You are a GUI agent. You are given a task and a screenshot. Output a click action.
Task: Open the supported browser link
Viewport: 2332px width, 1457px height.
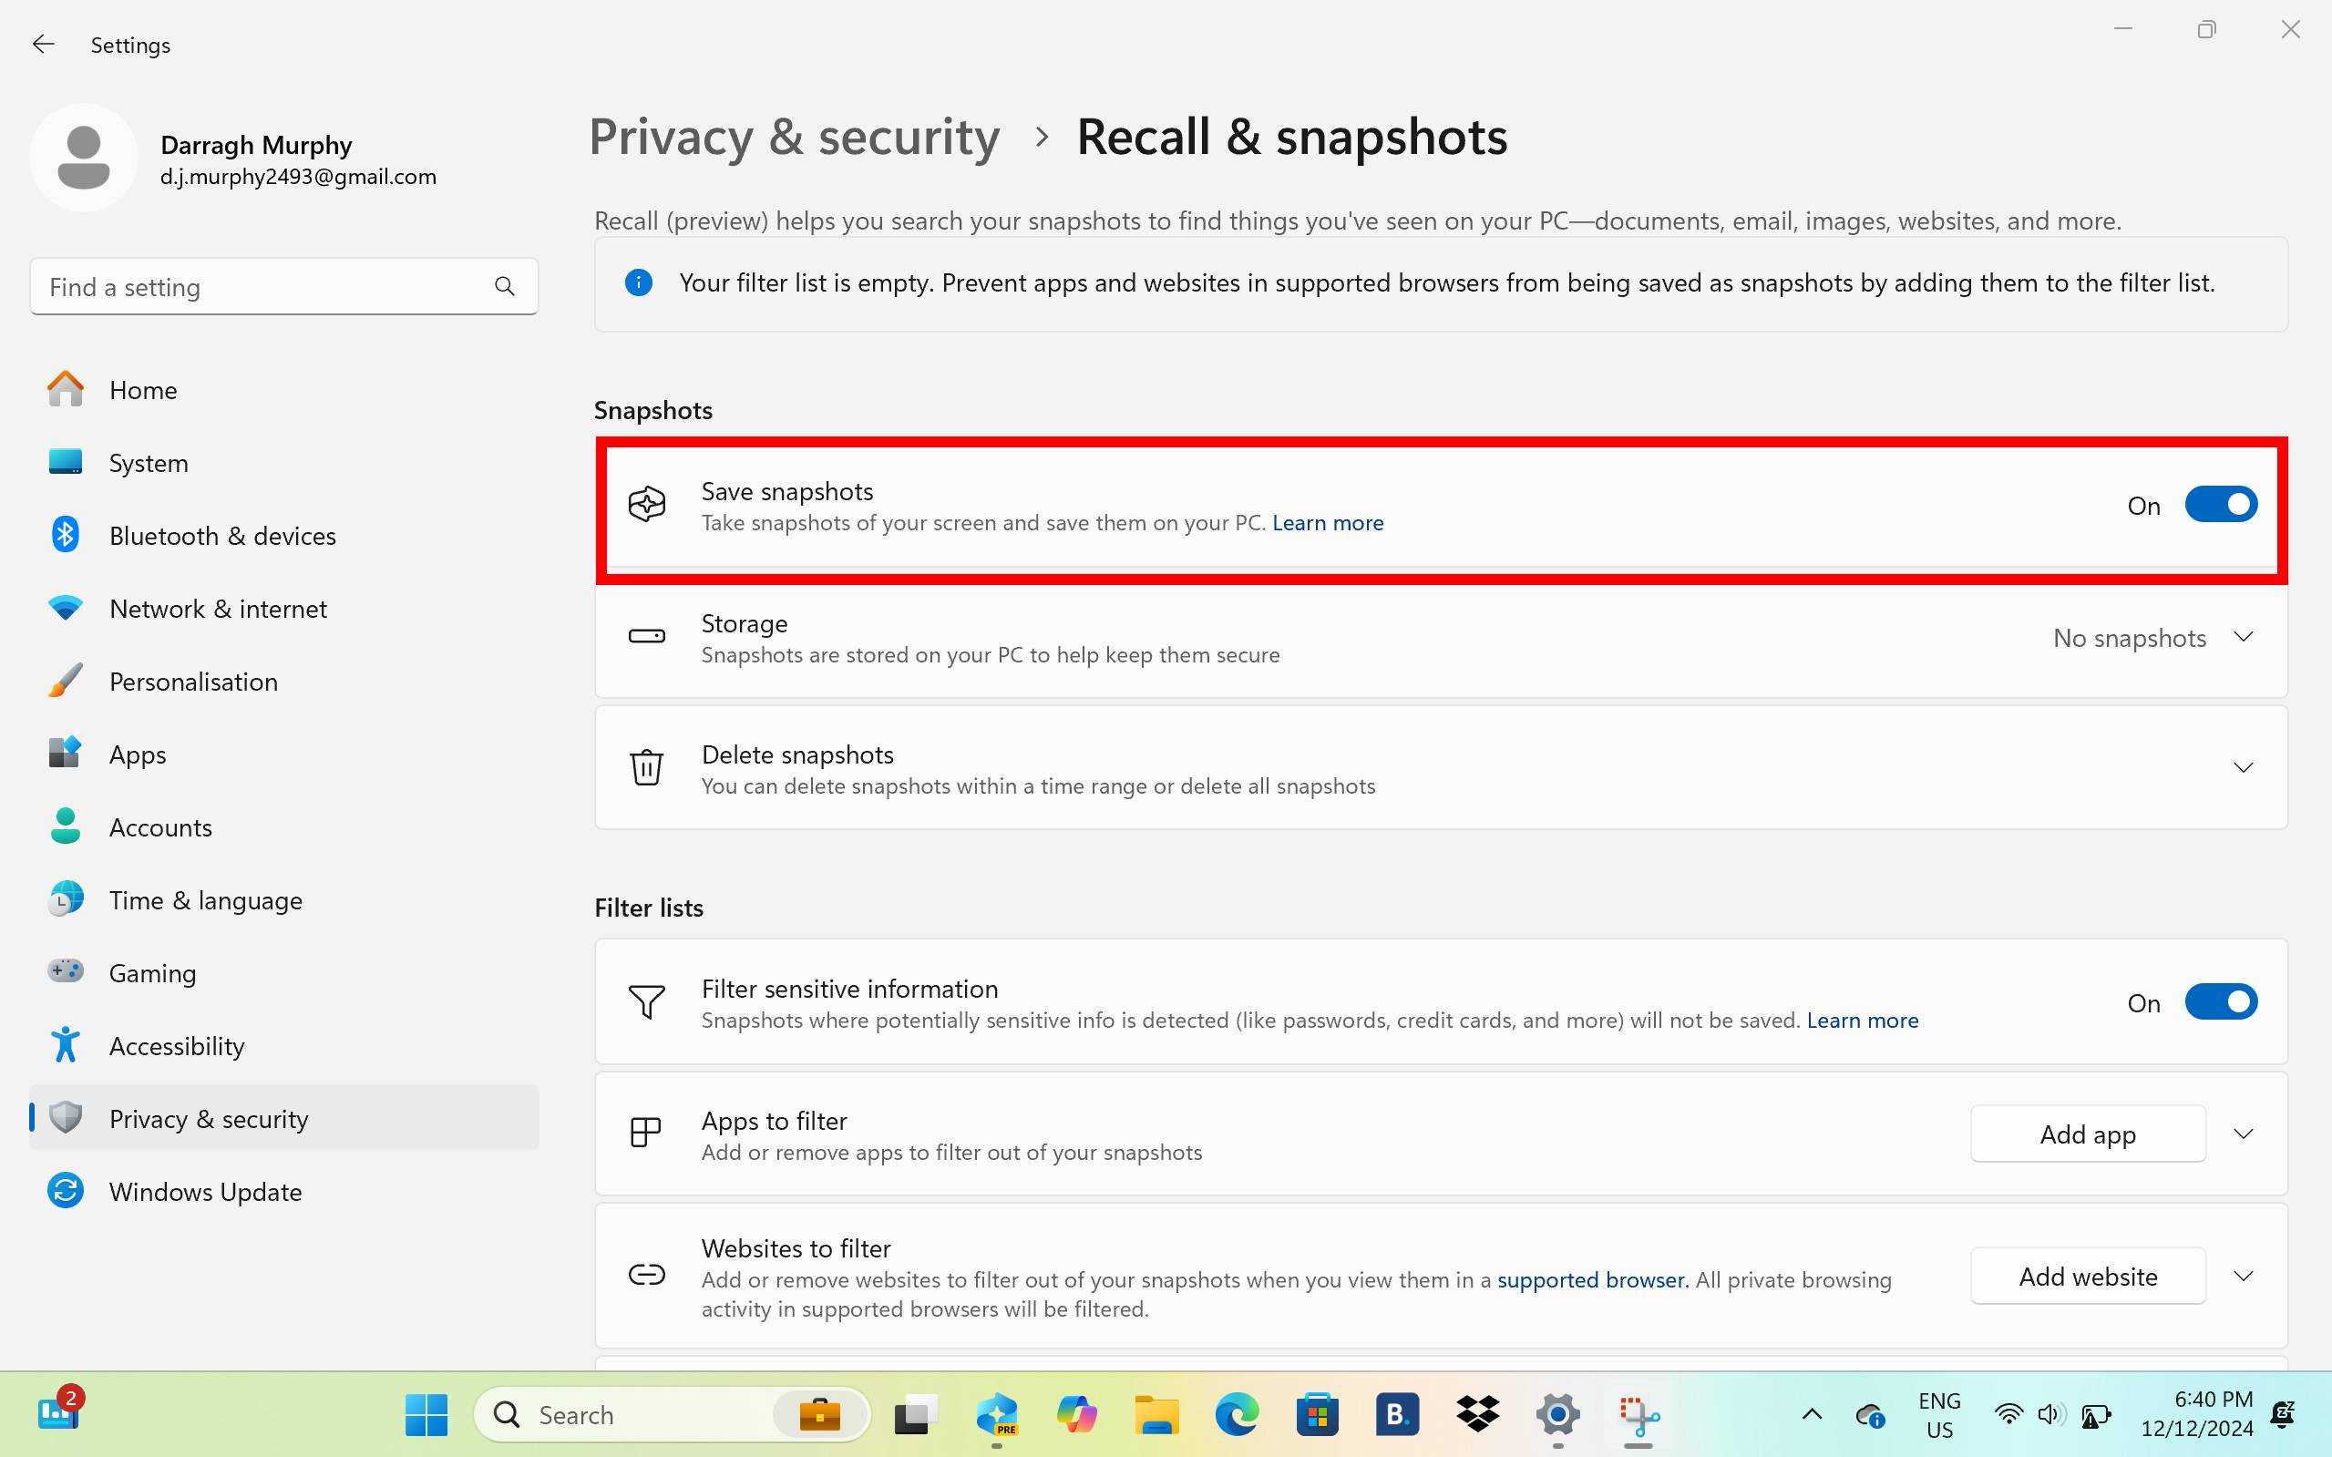[1590, 1279]
